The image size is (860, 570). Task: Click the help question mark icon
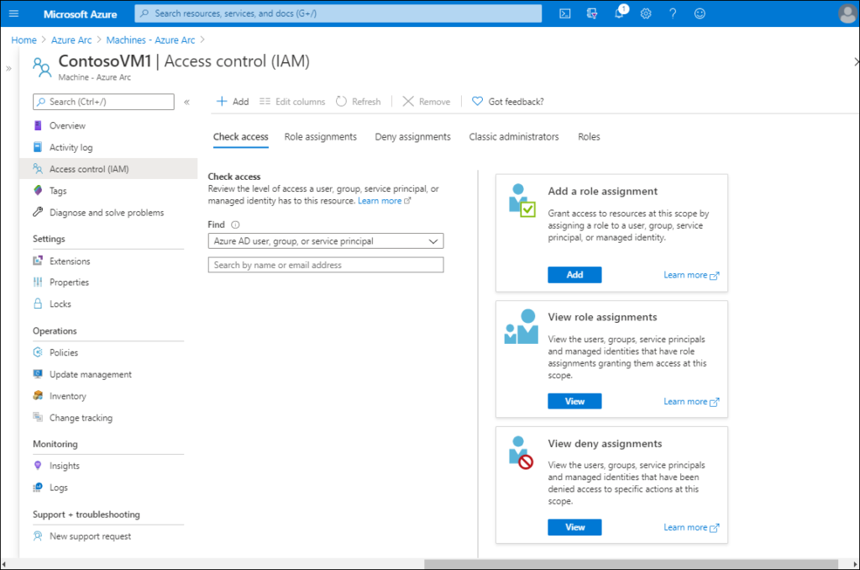(x=673, y=13)
